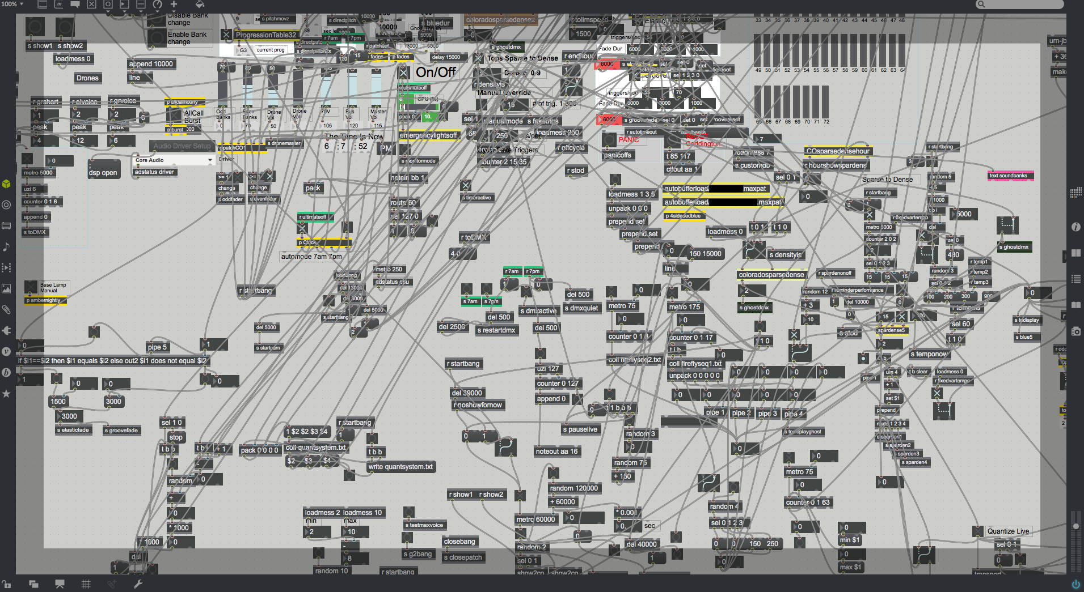Open Collections star in left sidebar

point(6,393)
